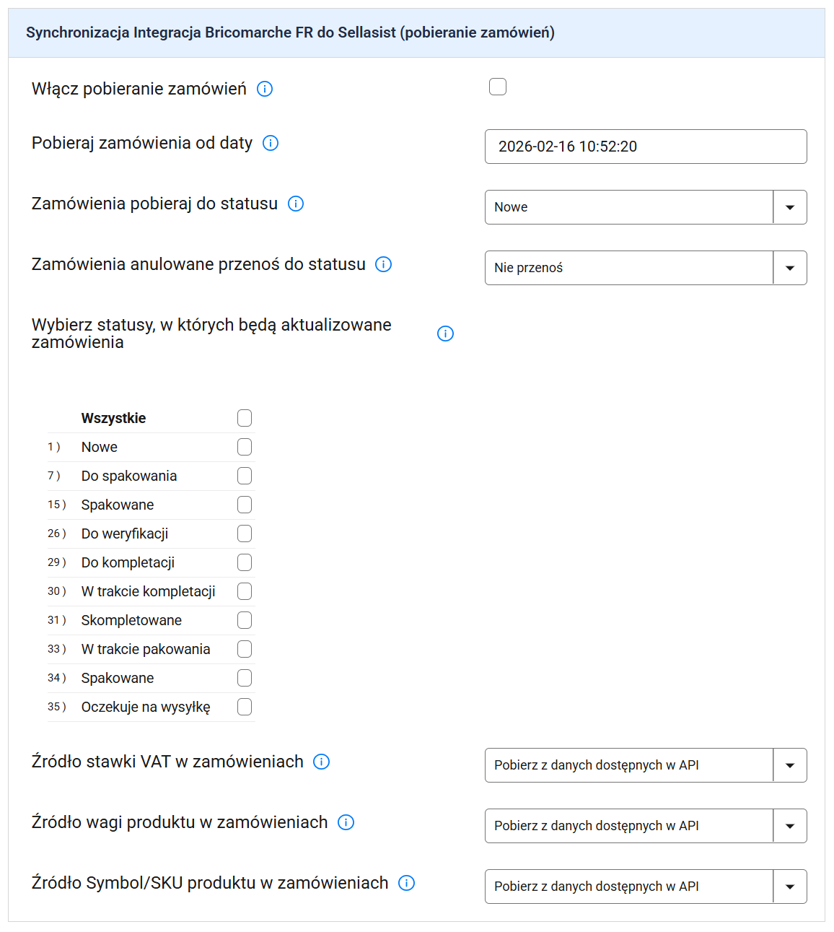The width and height of the screenshot is (834, 932).
Task: Open Źródło Symbol/SKU produktu dropdown
Action: tap(645, 887)
